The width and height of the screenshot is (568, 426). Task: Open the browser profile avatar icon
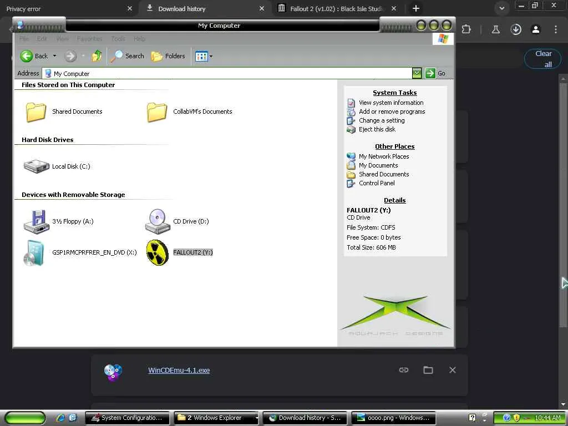click(536, 29)
